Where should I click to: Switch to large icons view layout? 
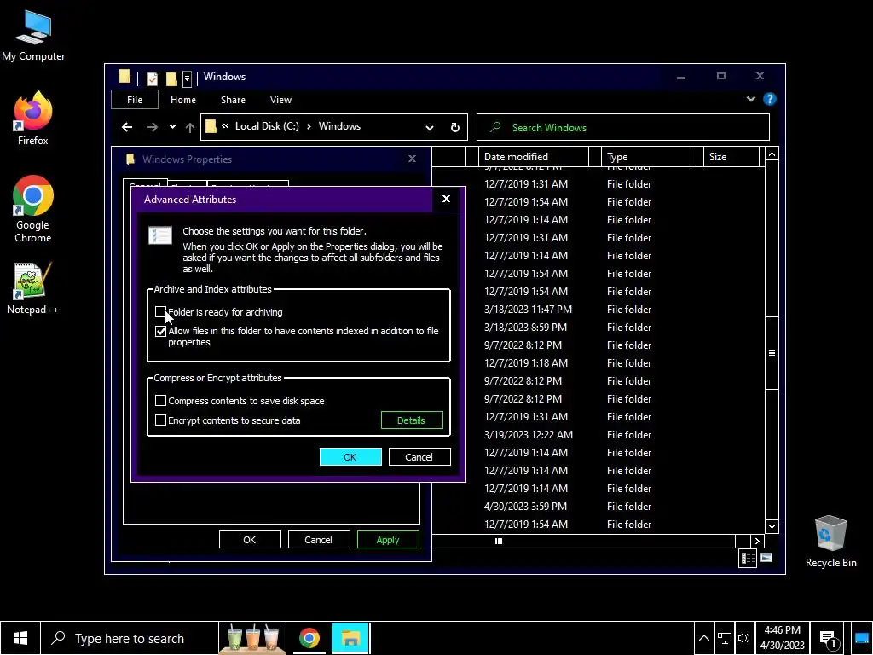766,558
